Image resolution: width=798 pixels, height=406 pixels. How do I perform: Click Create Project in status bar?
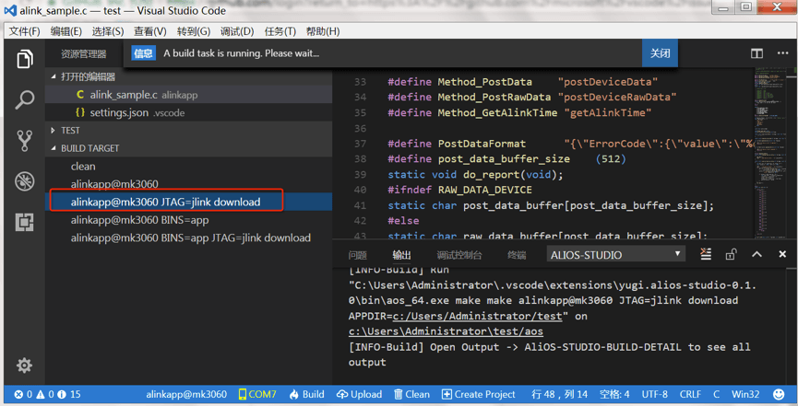tap(479, 394)
